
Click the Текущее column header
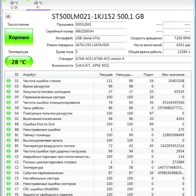pyautogui.click(x=104, y=74)
